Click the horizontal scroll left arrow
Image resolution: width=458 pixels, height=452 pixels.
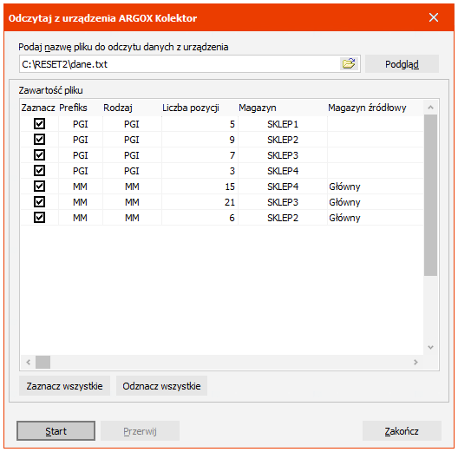click(28, 363)
